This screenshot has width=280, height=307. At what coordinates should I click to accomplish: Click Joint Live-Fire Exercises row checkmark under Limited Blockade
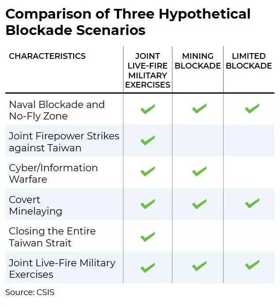(252, 265)
